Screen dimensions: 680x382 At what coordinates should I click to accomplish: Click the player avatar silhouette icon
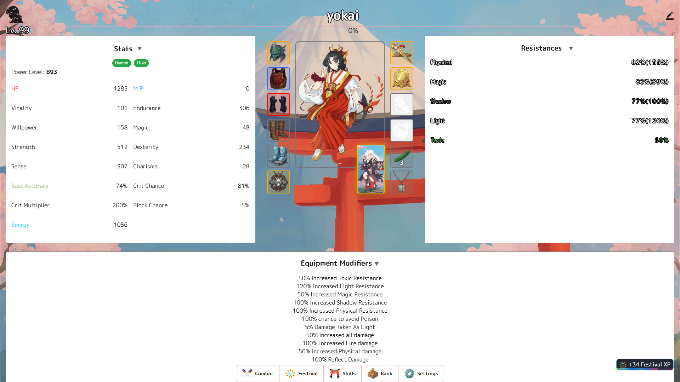tap(15, 15)
